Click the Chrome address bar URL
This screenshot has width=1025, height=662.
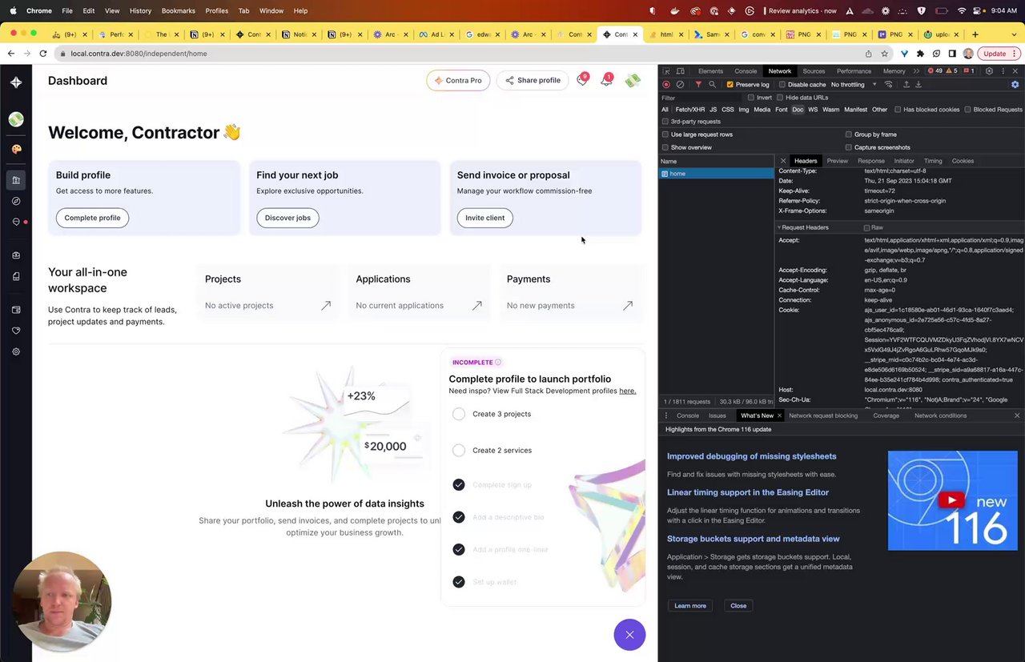(x=139, y=54)
